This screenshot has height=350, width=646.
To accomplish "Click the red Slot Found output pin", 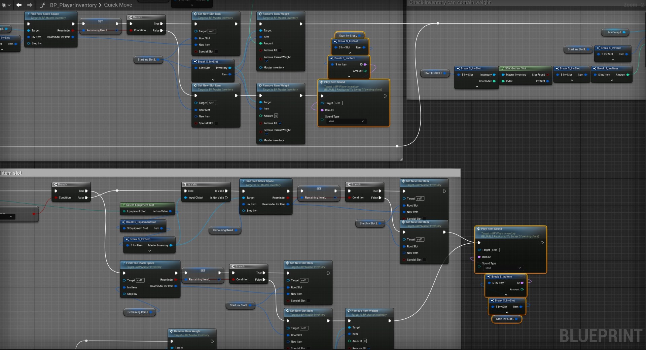I will 547,75.
